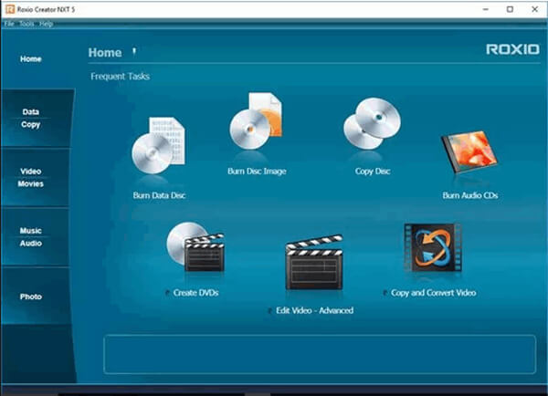The image size is (548, 396).
Task: Launch the Copy and Convert Video icon
Action: (x=433, y=248)
